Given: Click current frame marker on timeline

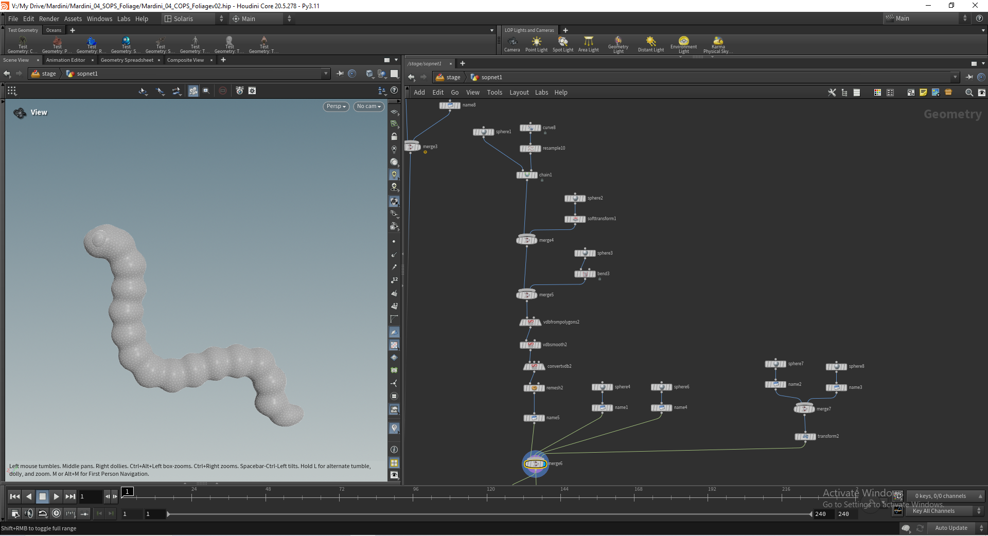Looking at the screenshot, I should [127, 492].
